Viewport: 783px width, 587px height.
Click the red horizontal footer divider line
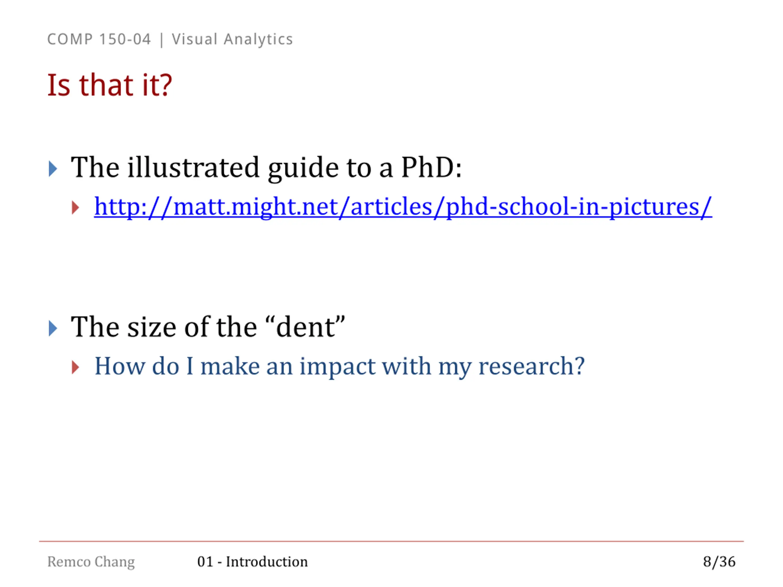coord(391,541)
